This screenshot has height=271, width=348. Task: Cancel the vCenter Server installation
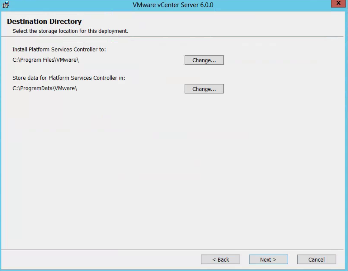pyautogui.click(x=317, y=259)
